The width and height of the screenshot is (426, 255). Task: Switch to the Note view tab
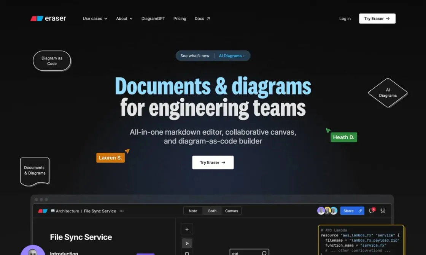click(193, 211)
